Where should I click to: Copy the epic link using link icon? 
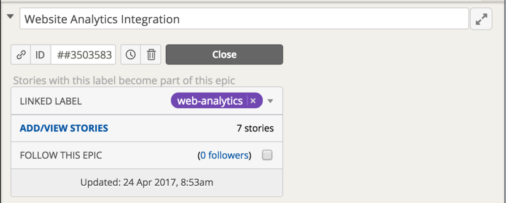tap(21, 55)
